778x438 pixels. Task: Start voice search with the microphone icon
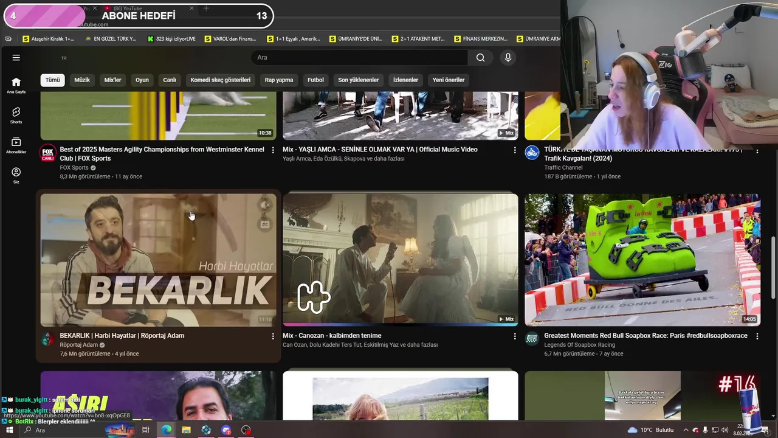tap(508, 57)
